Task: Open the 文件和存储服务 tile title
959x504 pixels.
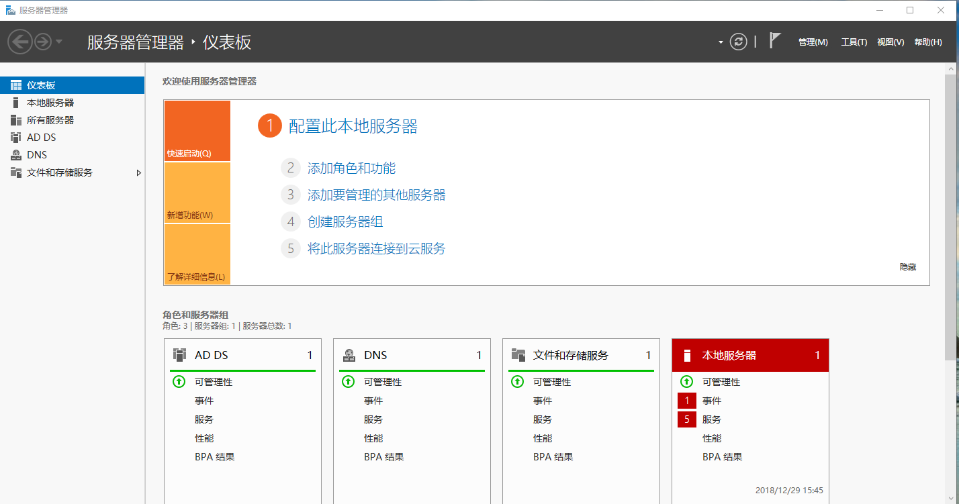Action: point(571,355)
